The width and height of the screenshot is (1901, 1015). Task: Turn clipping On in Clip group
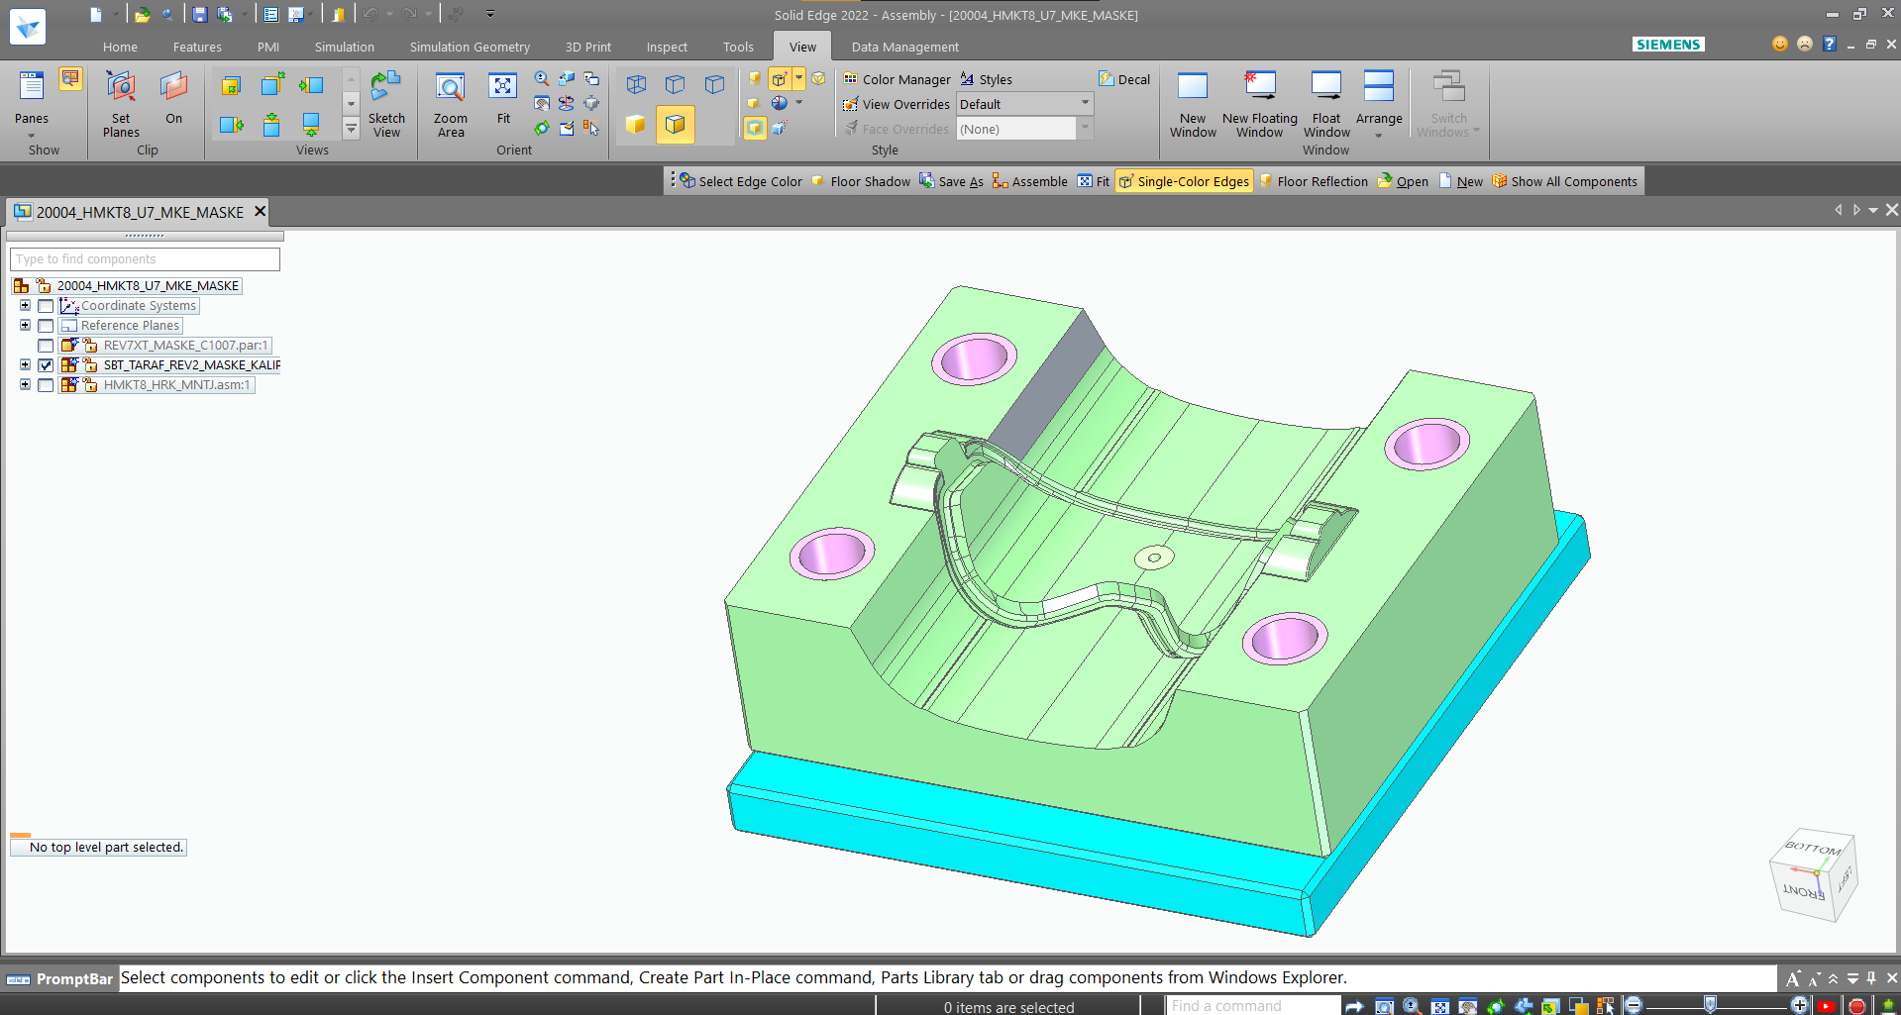click(x=173, y=97)
